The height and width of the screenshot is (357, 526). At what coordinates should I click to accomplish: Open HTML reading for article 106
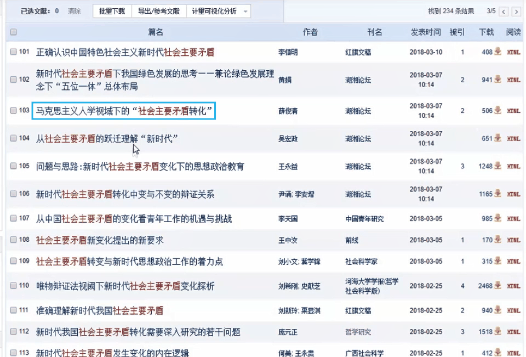513,194
